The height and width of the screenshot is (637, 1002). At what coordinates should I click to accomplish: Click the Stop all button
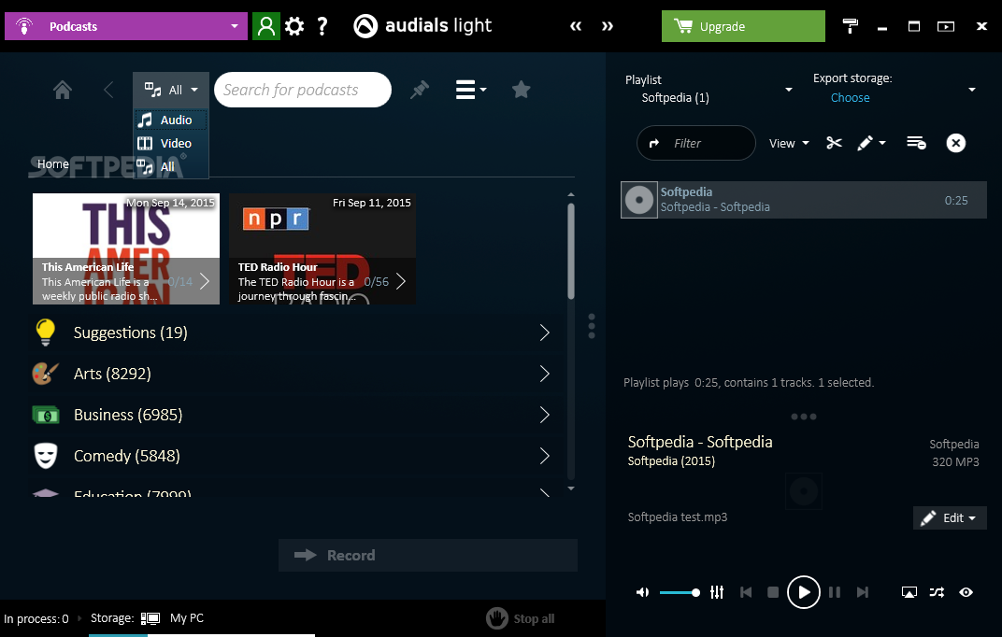coord(521,618)
